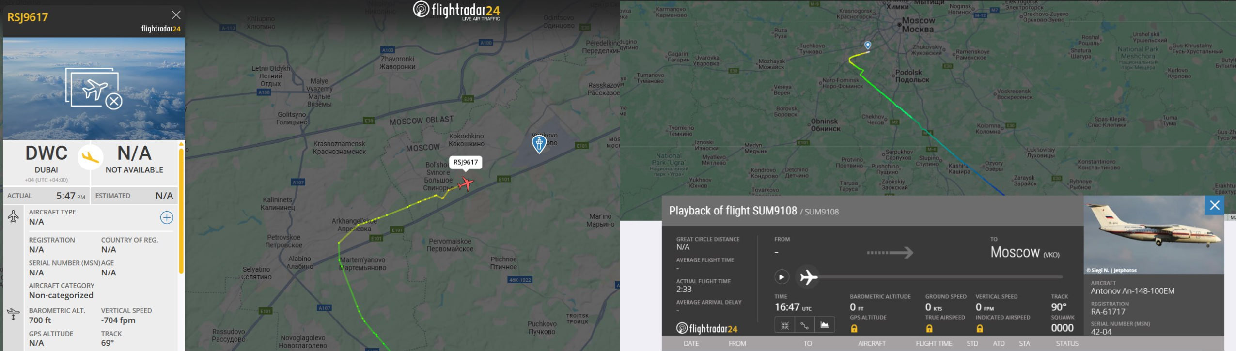The height and width of the screenshot is (351, 1236).
Task: Close the SUM9108 playback panel
Action: pyautogui.click(x=1214, y=205)
